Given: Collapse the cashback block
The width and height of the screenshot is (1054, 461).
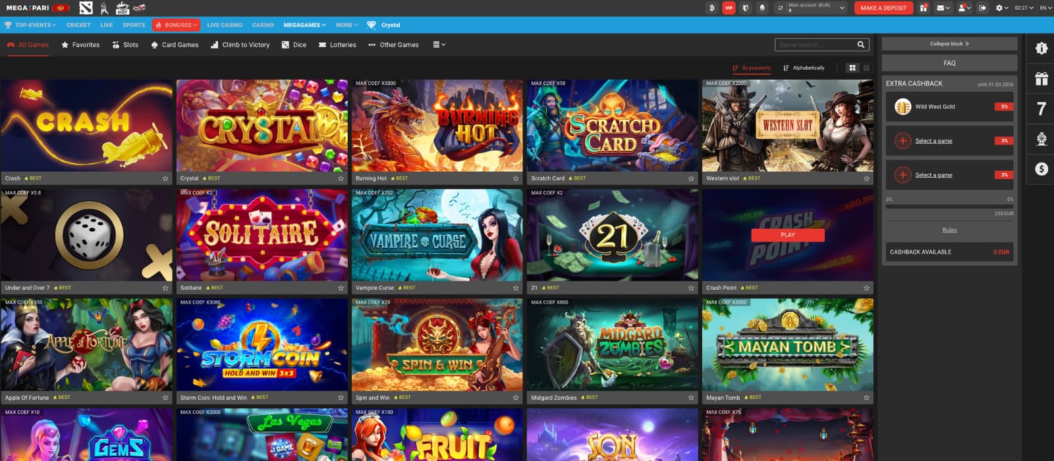Looking at the screenshot, I should tap(949, 43).
